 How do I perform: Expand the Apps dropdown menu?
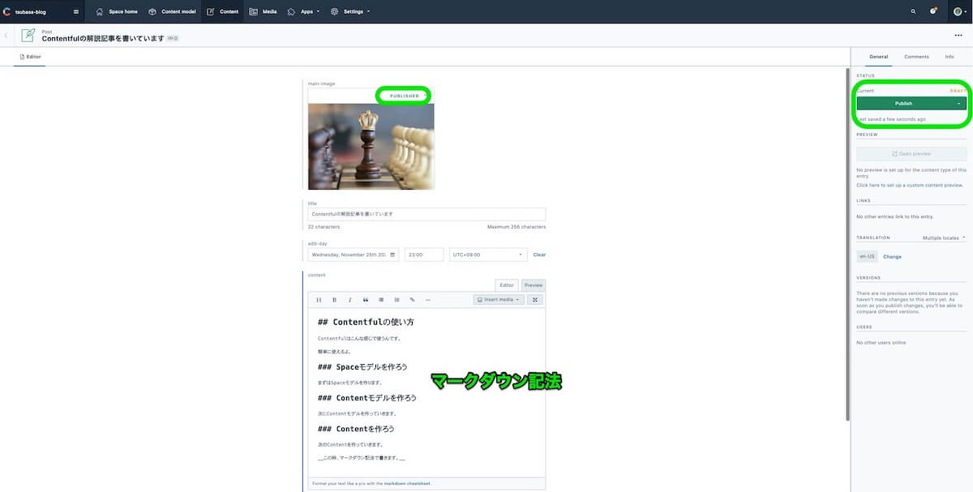[x=303, y=11]
